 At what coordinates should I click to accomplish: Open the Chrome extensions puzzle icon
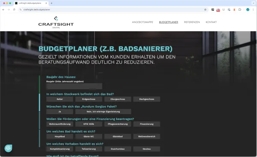[x=240, y=10]
